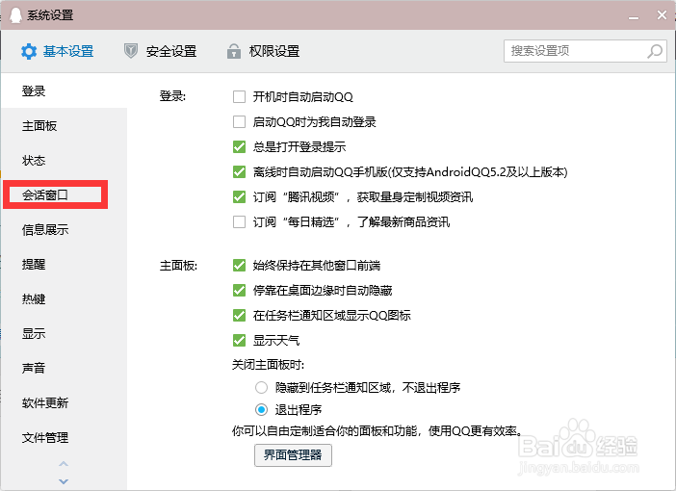Click the sidebar up chevron arrow
This screenshot has width=676, height=491.
coord(64,464)
